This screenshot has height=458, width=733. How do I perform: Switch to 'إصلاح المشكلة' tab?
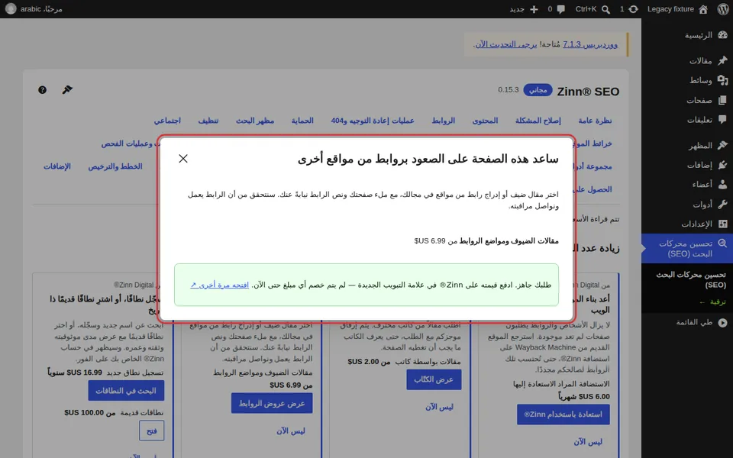click(x=538, y=121)
